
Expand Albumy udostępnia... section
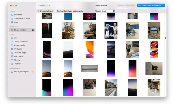tap(10, 71)
